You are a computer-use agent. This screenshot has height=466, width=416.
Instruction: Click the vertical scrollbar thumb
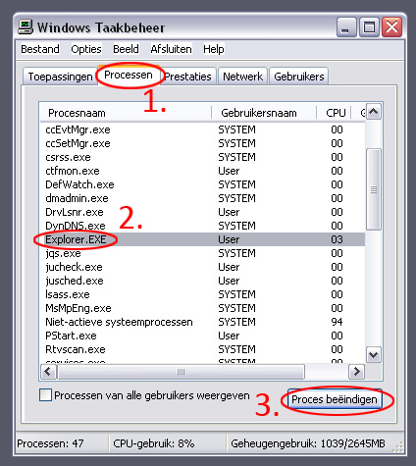pyautogui.click(x=373, y=189)
